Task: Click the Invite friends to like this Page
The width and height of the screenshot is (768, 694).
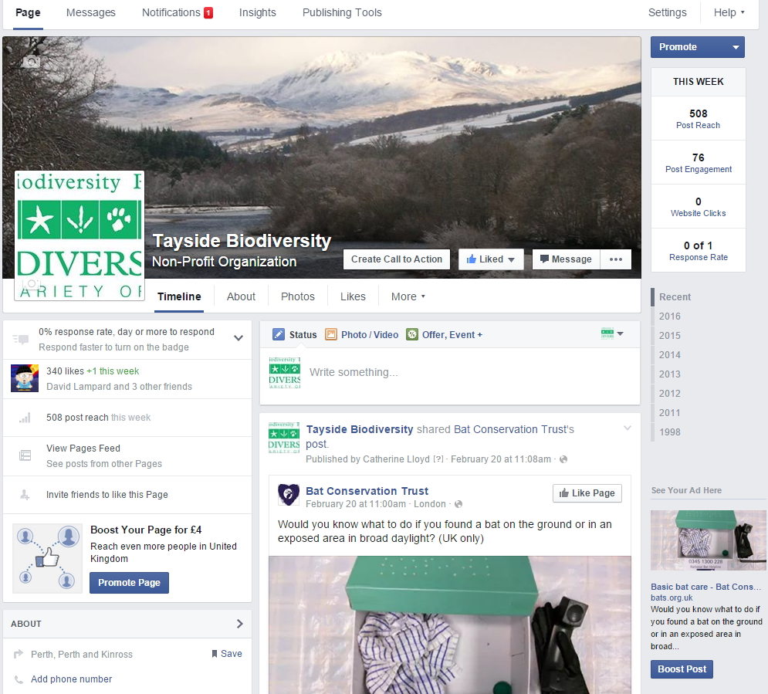Action: coord(107,495)
